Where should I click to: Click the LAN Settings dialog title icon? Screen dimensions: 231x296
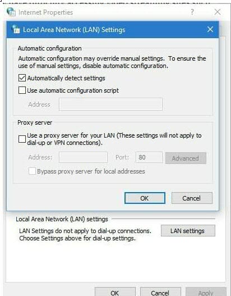[16, 29]
